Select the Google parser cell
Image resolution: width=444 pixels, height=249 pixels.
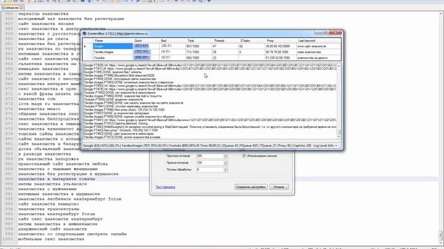[112, 46]
